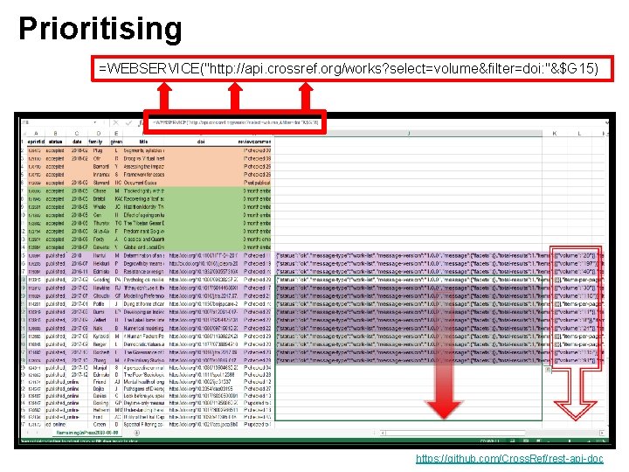Click the horizontal scrollbar thumb
Viewport: 629px width, 472px height.
pos(455,433)
